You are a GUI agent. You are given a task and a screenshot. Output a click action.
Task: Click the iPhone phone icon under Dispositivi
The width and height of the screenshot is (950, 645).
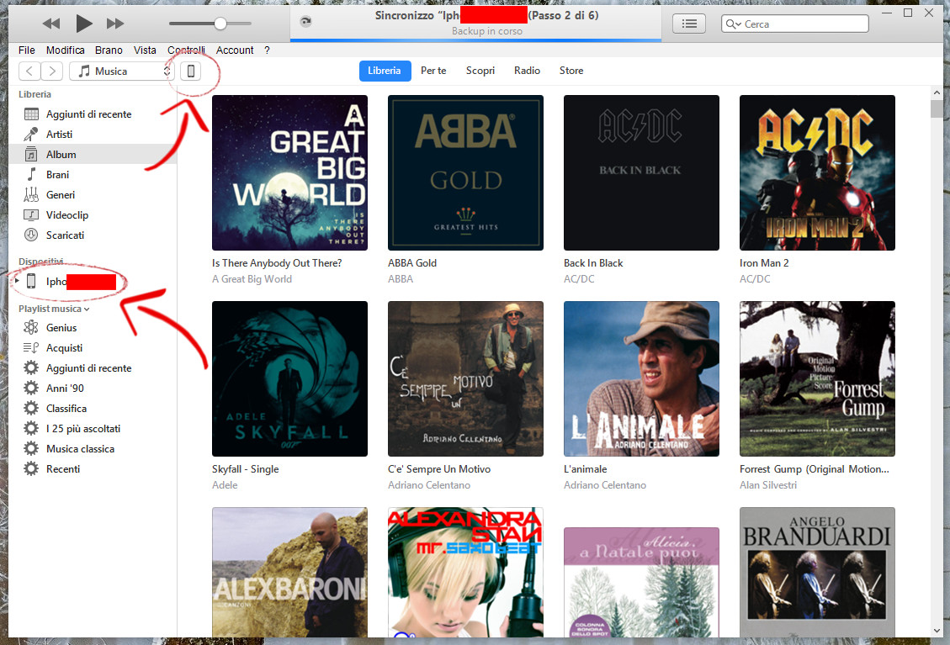click(31, 281)
